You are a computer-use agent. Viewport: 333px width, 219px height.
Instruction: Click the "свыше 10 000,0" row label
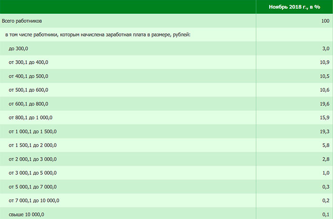pos(27,215)
